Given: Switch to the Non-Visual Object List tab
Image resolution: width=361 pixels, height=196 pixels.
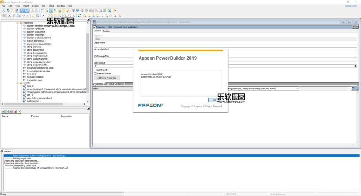Looking at the screenshot, I should 115,84.
